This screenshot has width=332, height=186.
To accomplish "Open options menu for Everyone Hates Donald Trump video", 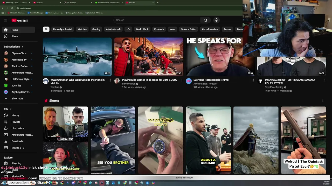I will (x=253, y=80).
